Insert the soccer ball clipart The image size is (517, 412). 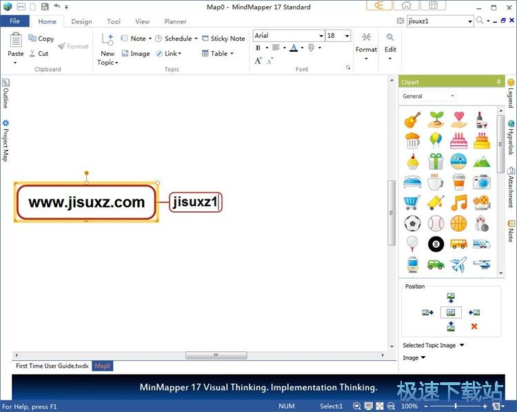[x=412, y=224]
